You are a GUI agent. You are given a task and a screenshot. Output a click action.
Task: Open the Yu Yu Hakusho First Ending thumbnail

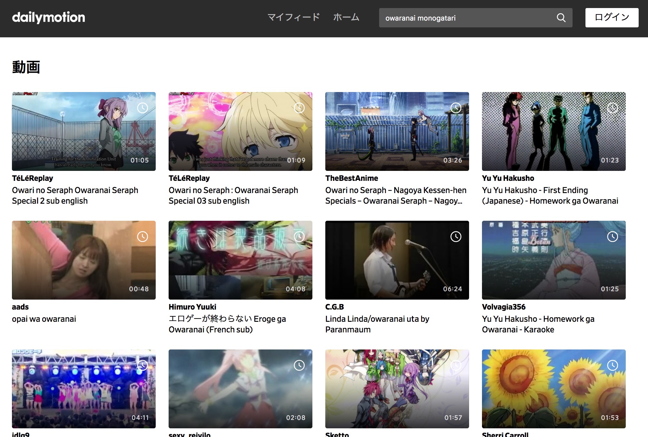[554, 131]
